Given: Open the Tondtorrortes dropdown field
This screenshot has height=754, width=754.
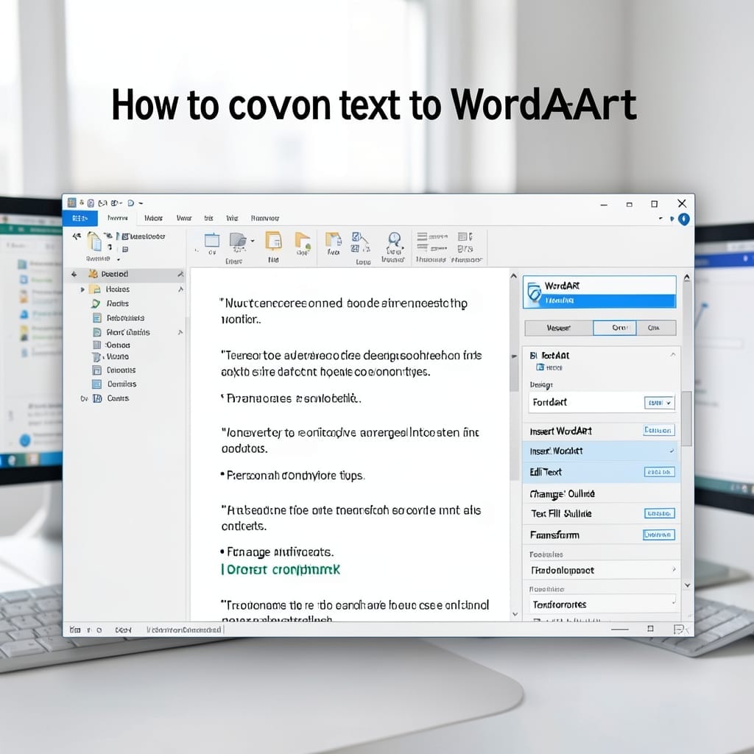Looking at the screenshot, I should click(602, 604).
